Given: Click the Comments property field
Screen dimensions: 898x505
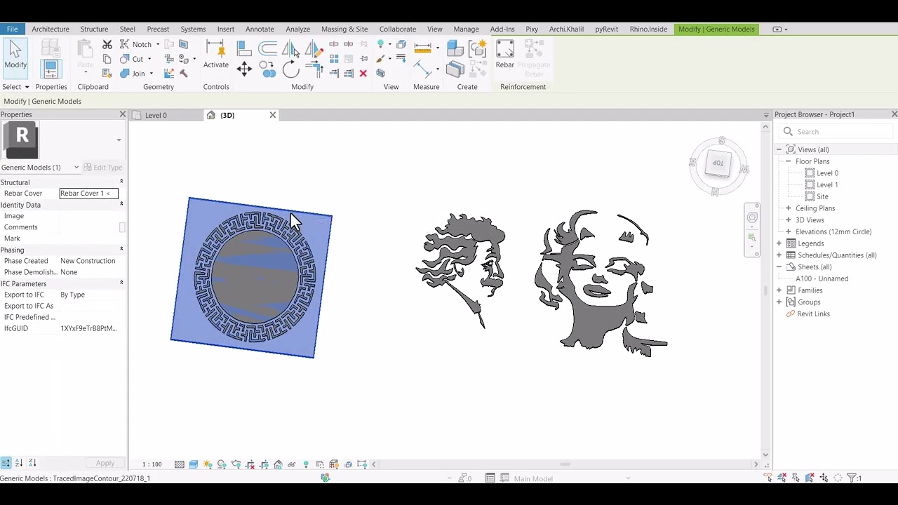Looking at the screenshot, I should 88,227.
